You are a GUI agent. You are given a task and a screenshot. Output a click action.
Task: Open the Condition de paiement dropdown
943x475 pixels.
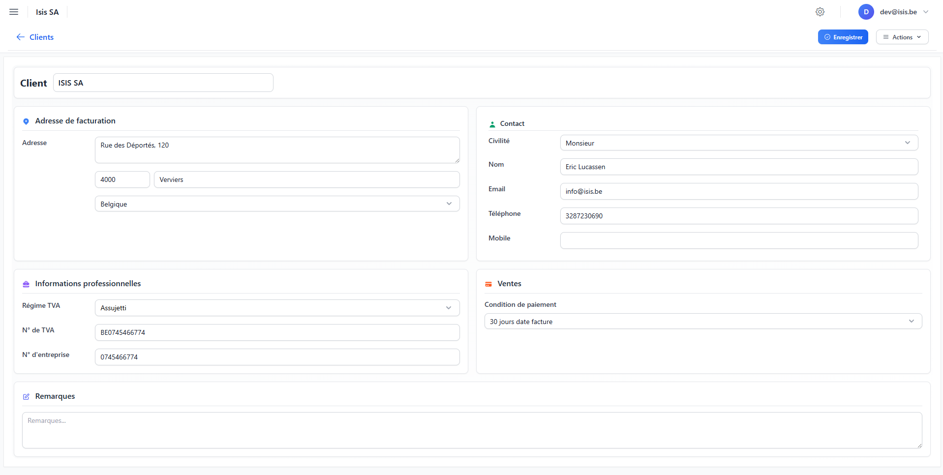(702, 322)
